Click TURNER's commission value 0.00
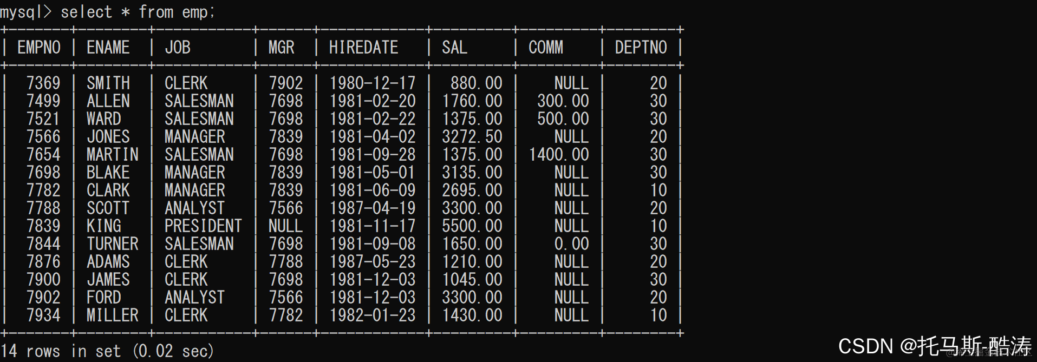Viewport: 1037px width, 362px height. pyautogui.click(x=572, y=244)
